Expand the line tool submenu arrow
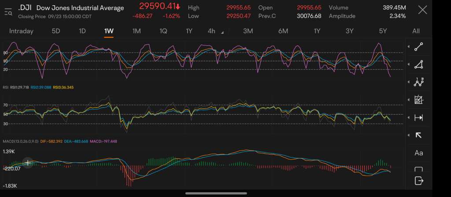The width and height of the screenshot is (451, 197). click(x=409, y=47)
